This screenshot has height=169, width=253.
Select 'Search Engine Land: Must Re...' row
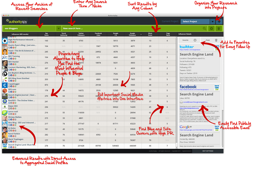(89, 146)
